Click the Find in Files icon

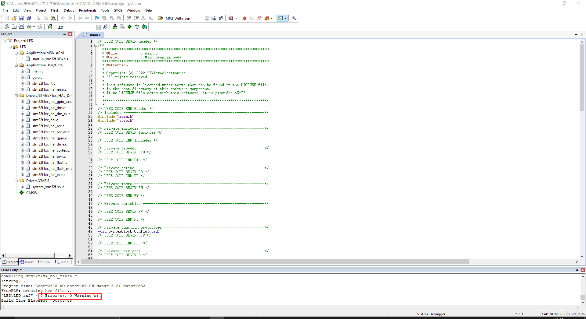point(161,18)
